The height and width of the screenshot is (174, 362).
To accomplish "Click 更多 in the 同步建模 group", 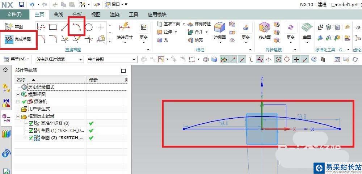I will 291,31.
